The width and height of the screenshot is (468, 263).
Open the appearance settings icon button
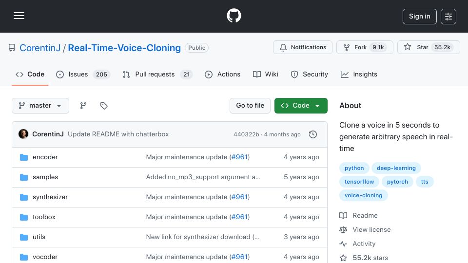(448, 17)
